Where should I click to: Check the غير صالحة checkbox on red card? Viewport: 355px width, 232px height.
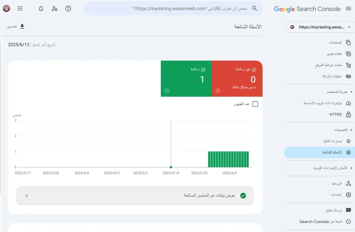(254, 69)
